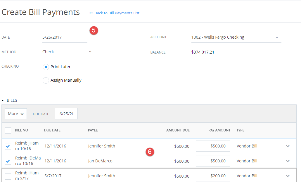Uncheck the Reimb JHamm 10/16 bill checkbox
Screen dimensions: 301x182
tap(8, 146)
